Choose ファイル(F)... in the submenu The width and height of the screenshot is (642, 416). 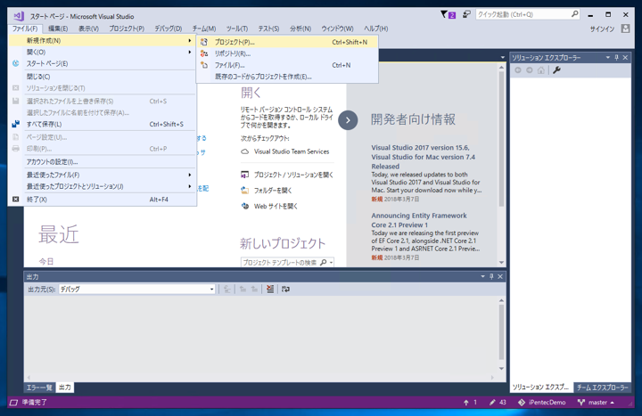(x=287, y=65)
